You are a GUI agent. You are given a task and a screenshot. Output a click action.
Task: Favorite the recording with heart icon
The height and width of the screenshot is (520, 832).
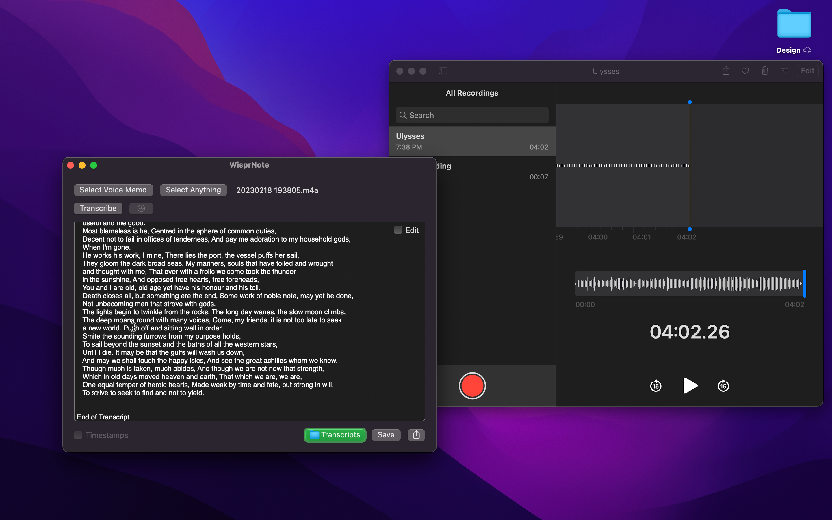pyautogui.click(x=745, y=71)
